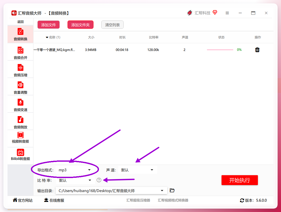
Task: Delete the file with the trash icon
Action: coord(257,50)
